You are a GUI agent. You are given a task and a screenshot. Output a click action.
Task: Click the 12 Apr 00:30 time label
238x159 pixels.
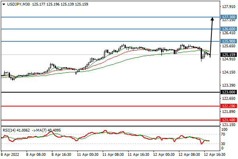[x=163, y=155]
